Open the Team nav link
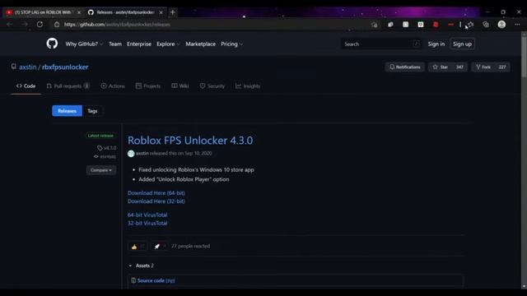 point(115,44)
